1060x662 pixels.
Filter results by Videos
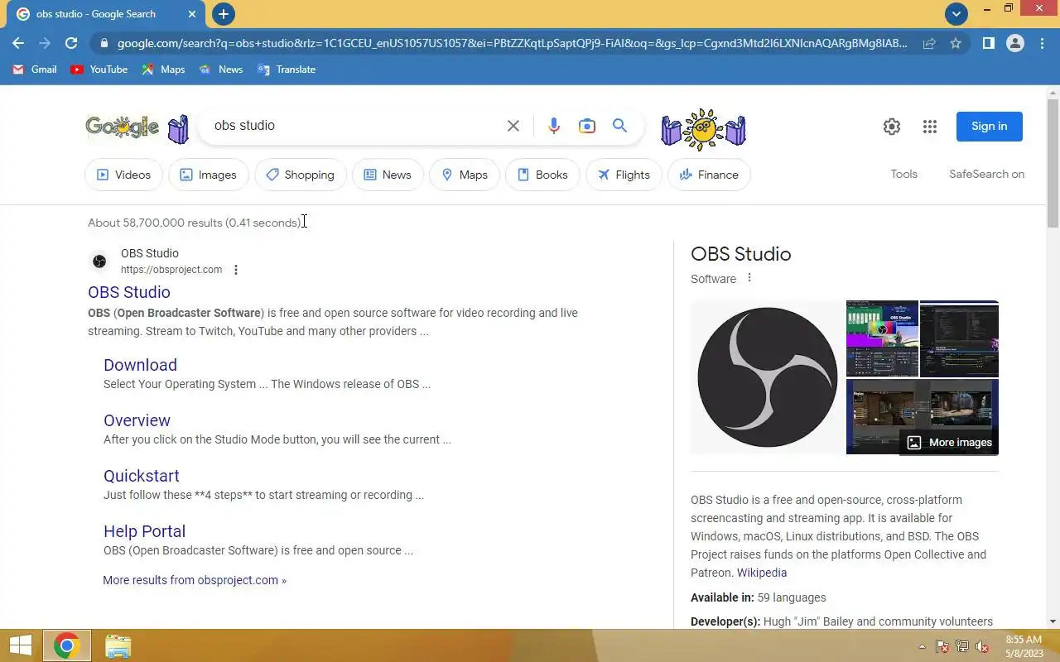tap(123, 175)
